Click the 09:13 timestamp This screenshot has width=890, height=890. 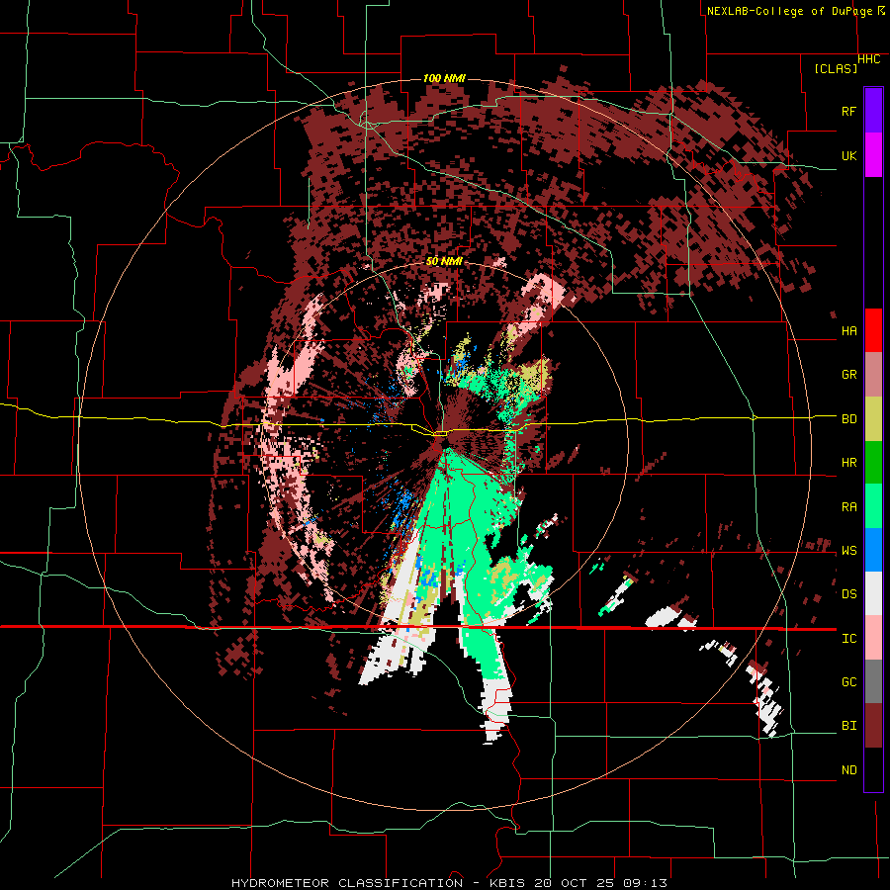(644, 883)
